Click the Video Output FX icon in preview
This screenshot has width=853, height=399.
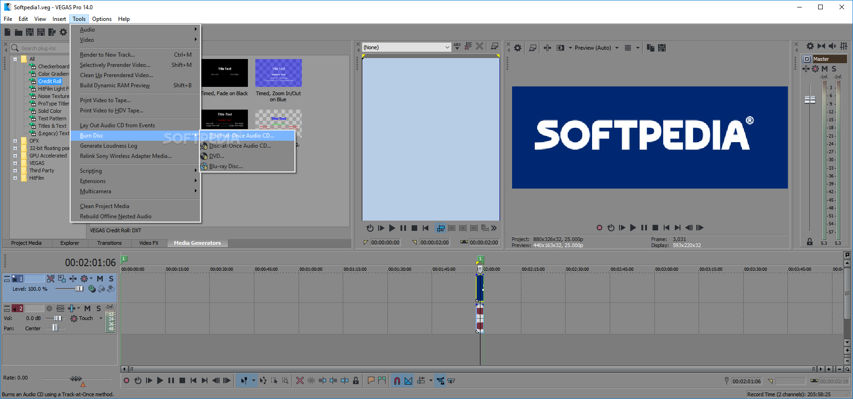click(547, 47)
